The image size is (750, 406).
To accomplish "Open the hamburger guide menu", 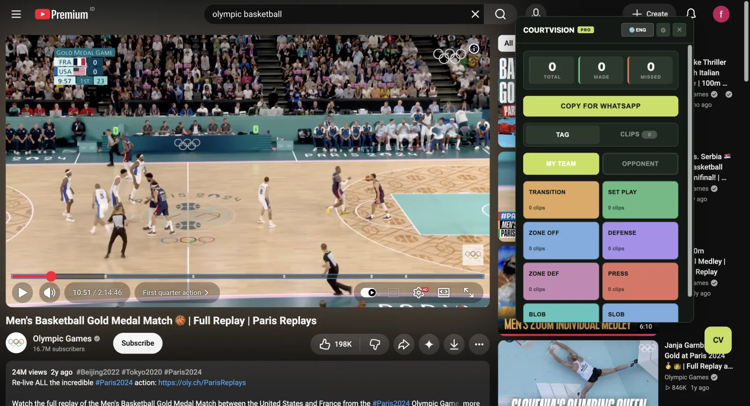I will click(x=16, y=14).
